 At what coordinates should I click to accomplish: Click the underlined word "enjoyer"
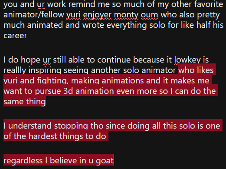97,15
